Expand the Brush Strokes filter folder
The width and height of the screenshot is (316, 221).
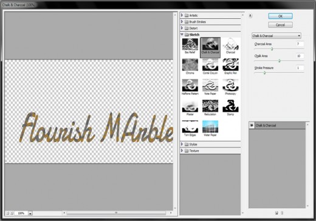tap(182, 22)
